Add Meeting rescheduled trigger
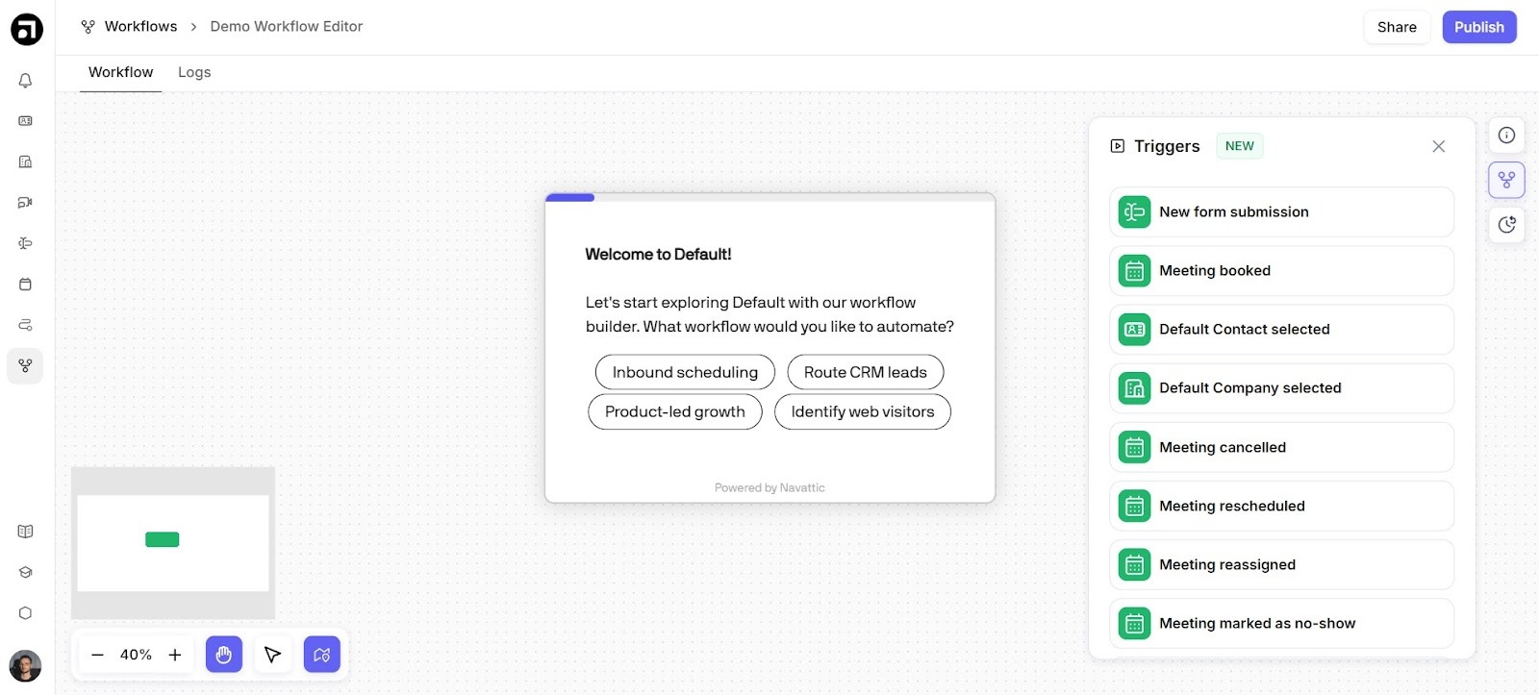Image resolution: width=1539 pixels, height=695 pixels. tap(1281, 506)
